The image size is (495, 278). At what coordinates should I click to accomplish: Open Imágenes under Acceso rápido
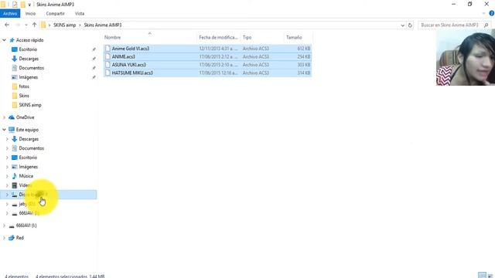tap(28, 77)
